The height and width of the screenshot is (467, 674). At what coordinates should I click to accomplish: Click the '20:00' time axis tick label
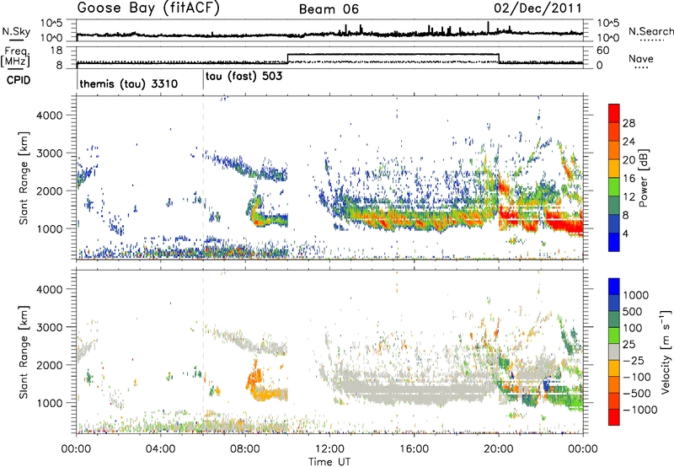pos(499,449)
